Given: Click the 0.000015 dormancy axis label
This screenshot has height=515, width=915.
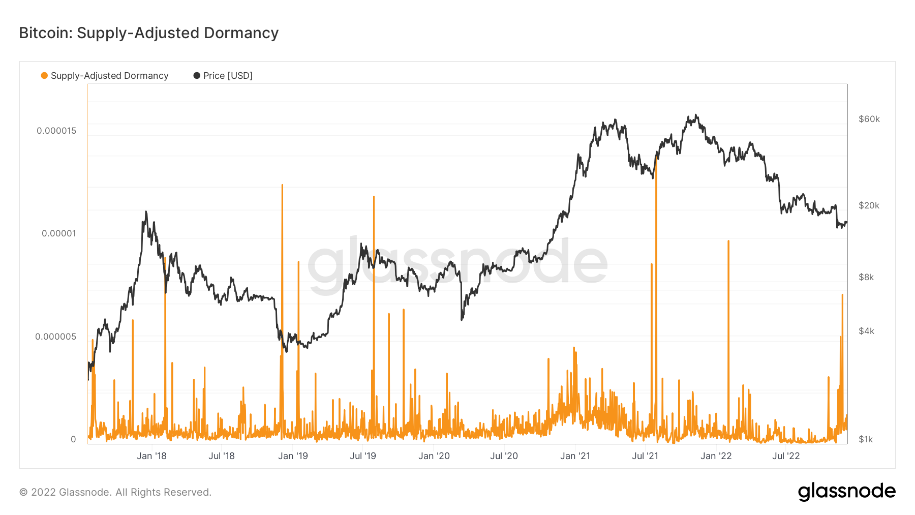Looking at the screenshot, I should tap(56, 131).
